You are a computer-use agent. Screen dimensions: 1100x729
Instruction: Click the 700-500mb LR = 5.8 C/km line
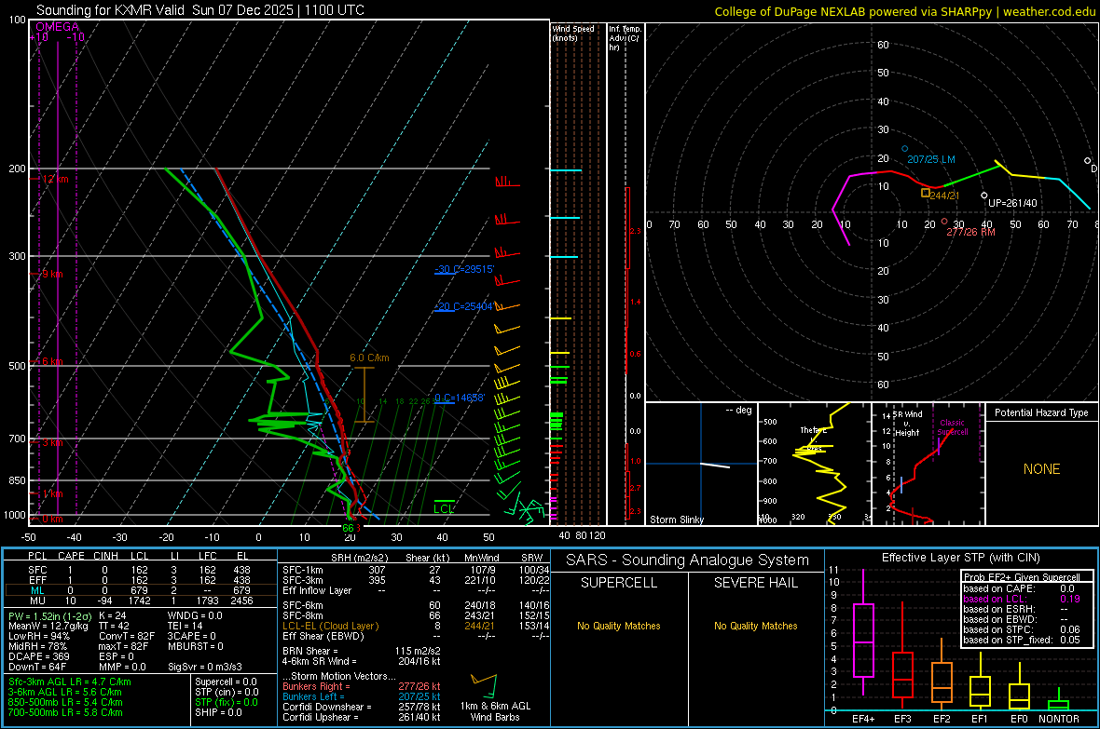tap(65, 712)
